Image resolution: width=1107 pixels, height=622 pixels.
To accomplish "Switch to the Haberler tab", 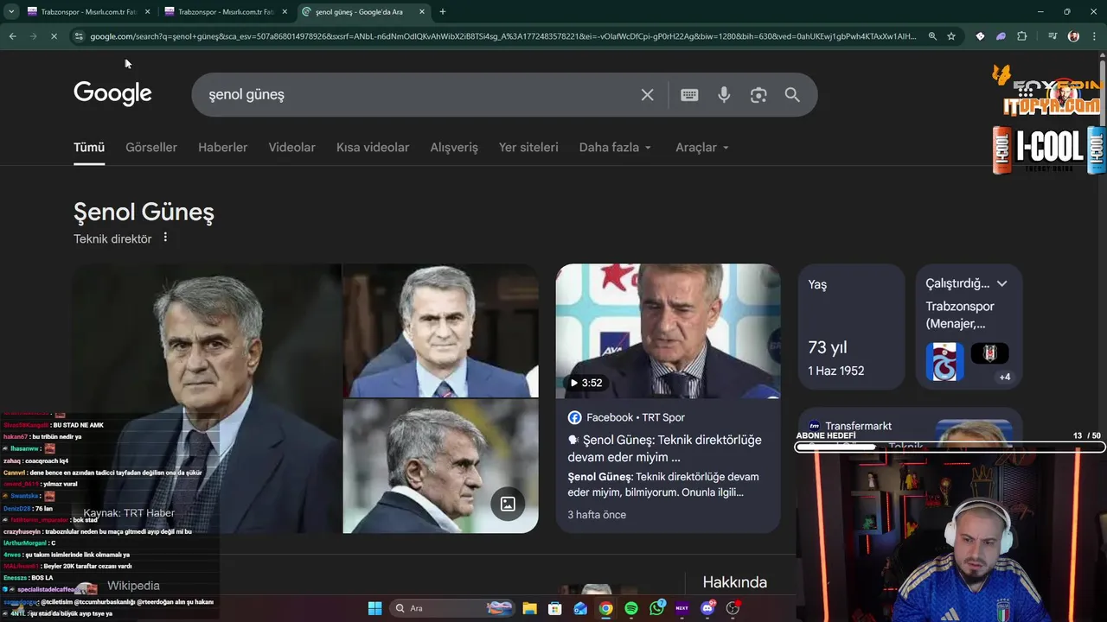I will point(222,148).
